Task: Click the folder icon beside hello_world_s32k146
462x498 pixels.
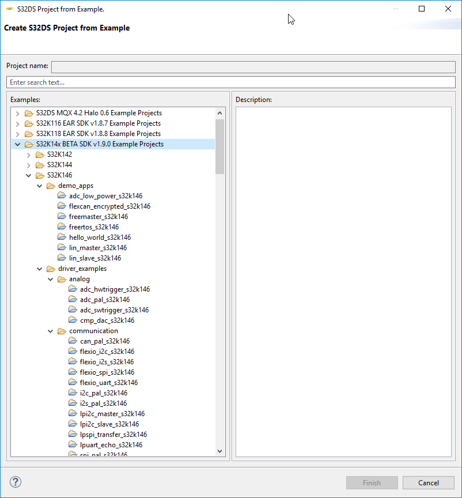Action: pyautogui.click(x=62, y=237)
